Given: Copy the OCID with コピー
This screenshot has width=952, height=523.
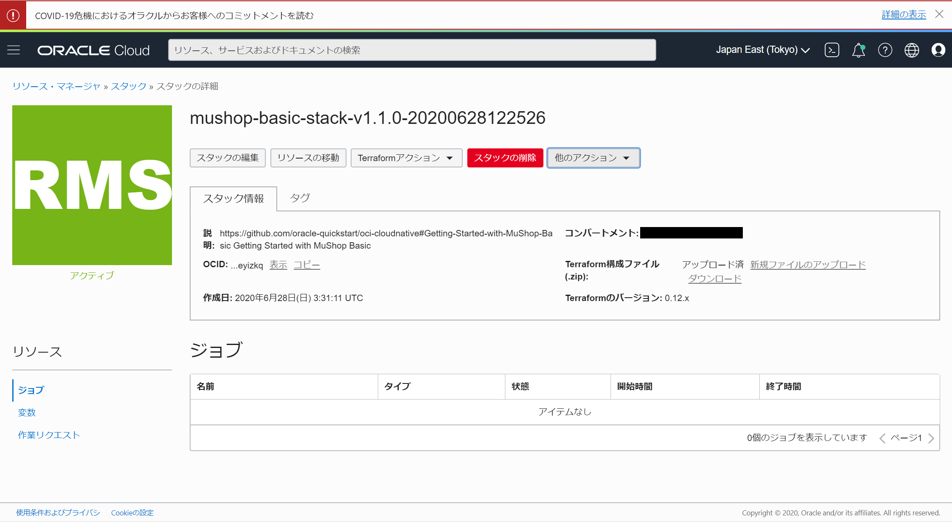Looking at the screenshot, I should click(307, 265).
